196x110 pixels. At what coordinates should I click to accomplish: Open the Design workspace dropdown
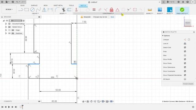(9, 9)
